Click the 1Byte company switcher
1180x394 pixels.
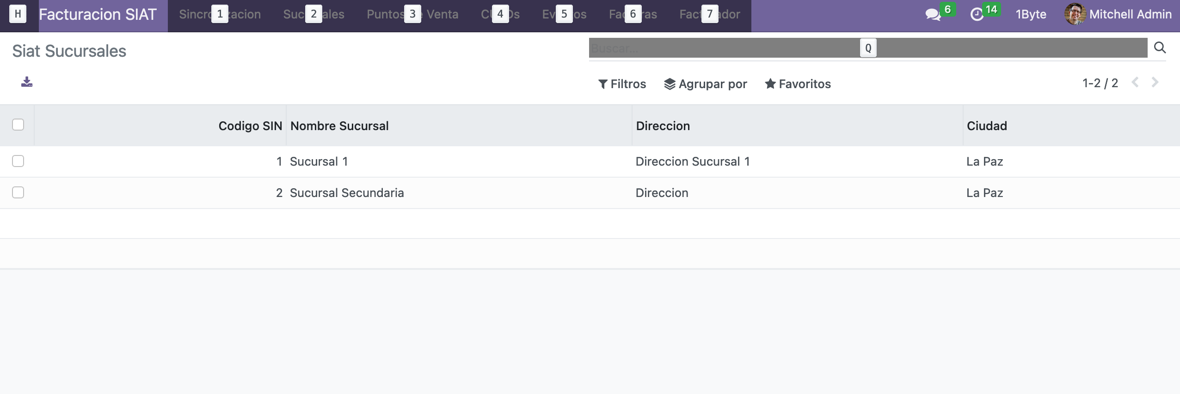pos(1031,14)
